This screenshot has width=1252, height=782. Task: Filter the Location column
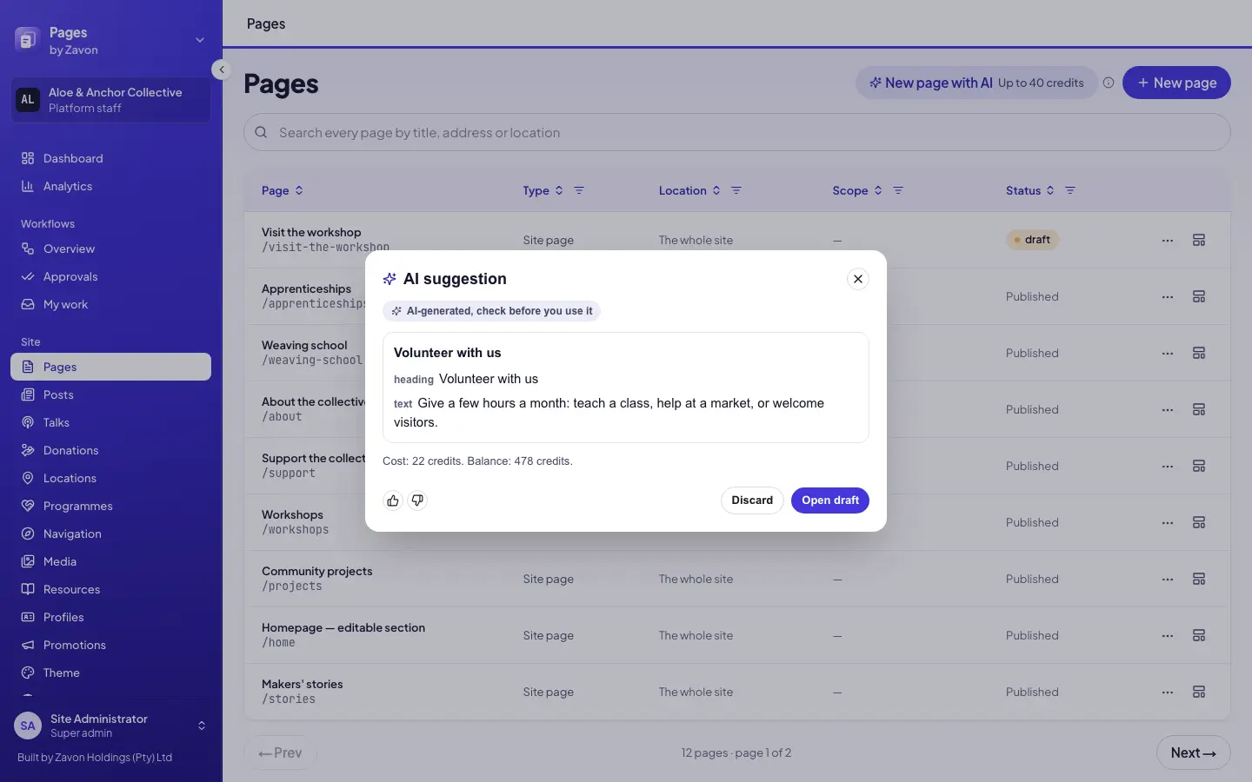[x=736, y=190]
